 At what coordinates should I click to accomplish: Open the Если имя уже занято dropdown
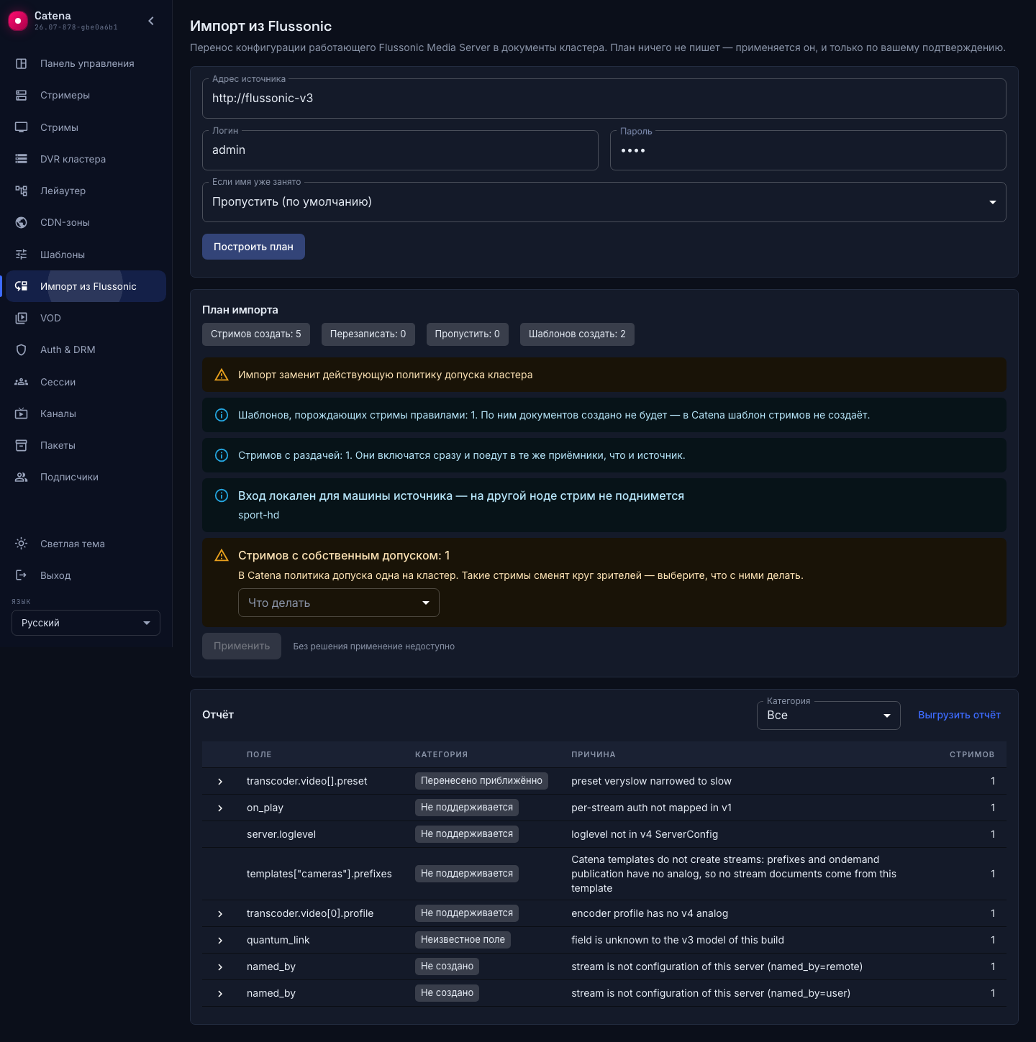pos(604,202)
